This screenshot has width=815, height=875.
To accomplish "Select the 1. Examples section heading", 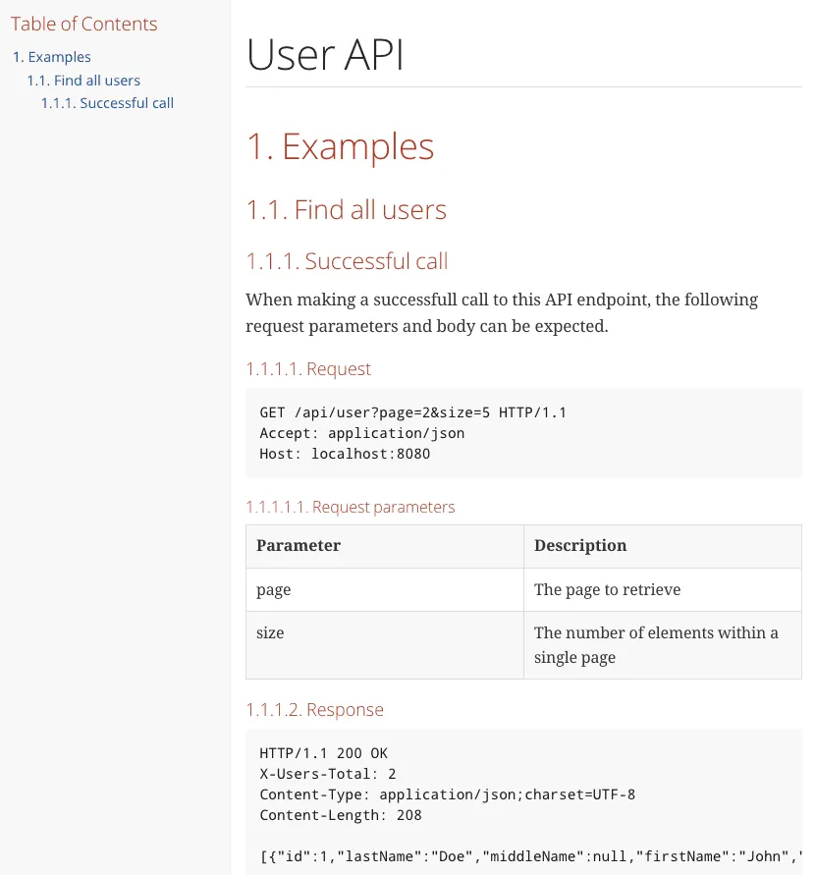I will click(339, 145).
